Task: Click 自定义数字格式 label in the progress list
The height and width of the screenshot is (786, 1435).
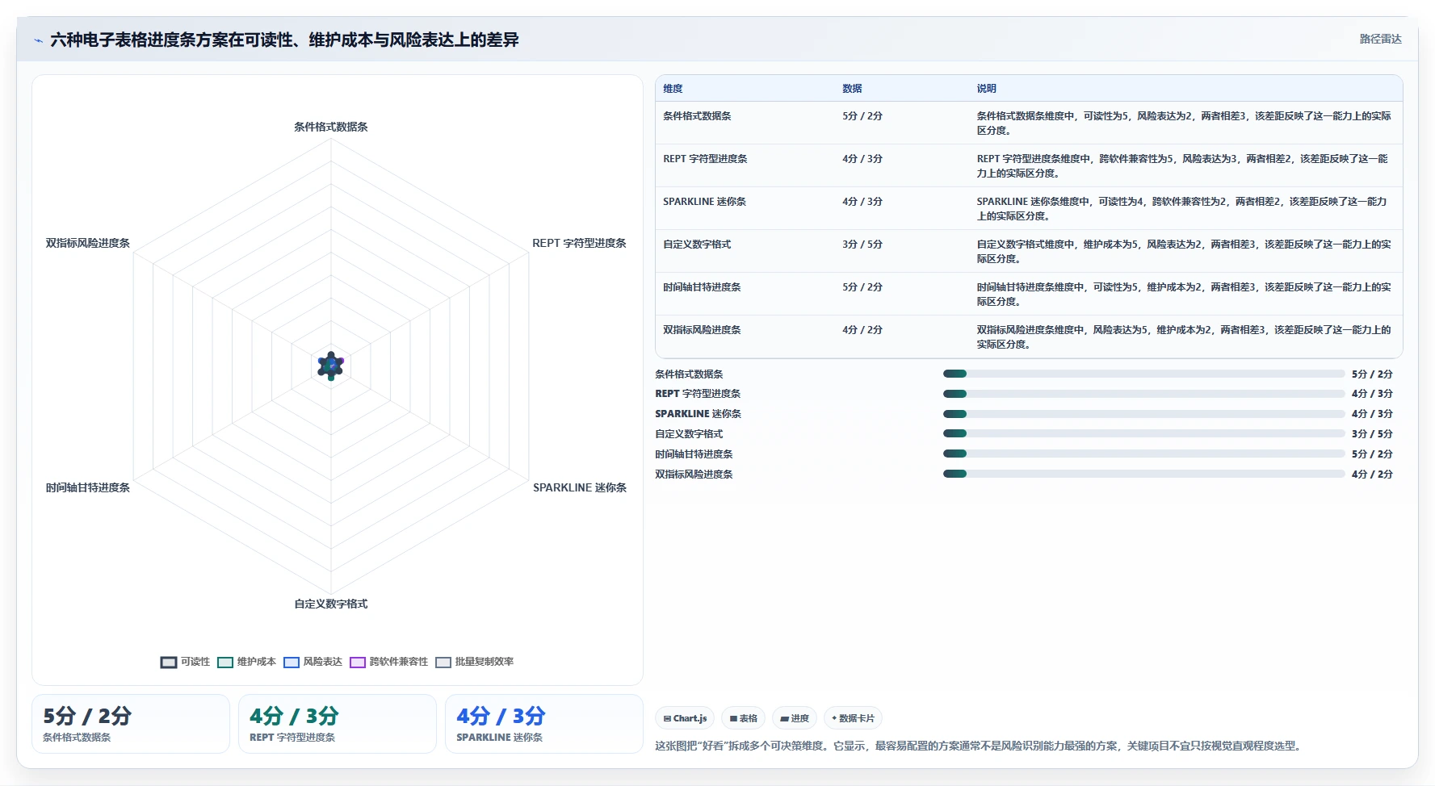Action: click(x=689, y=434)
